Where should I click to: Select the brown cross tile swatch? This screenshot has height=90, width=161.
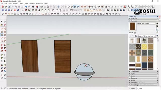click(x=132, y=53)
